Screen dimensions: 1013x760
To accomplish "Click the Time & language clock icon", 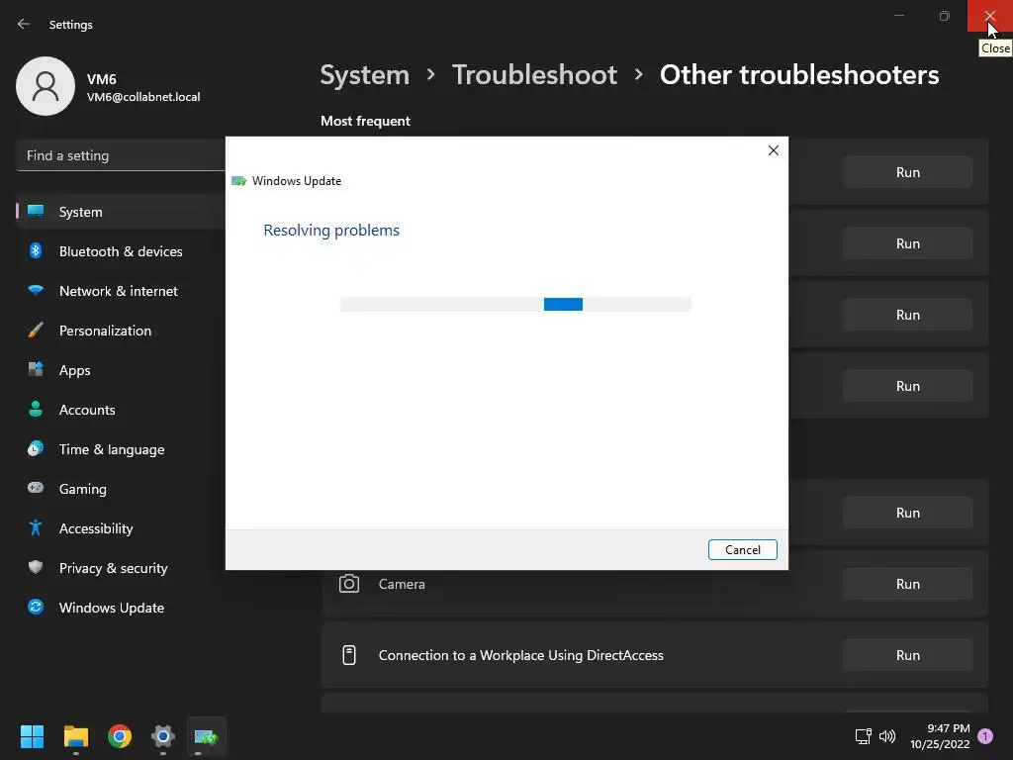I will tap(36, 448).
